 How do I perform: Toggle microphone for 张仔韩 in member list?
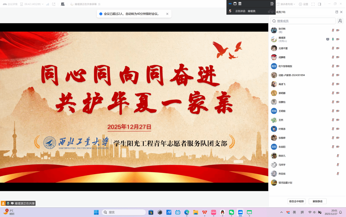tap(333, 30)
